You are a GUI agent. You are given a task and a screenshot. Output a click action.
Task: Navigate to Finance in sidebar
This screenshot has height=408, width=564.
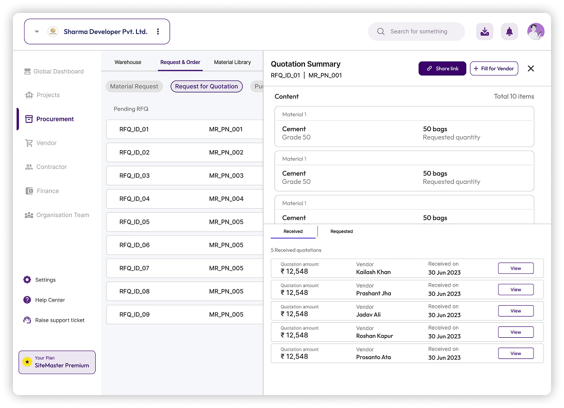(x=47, y=191)
